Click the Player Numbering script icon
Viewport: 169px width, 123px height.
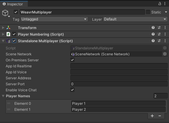(x=8, y=34)
